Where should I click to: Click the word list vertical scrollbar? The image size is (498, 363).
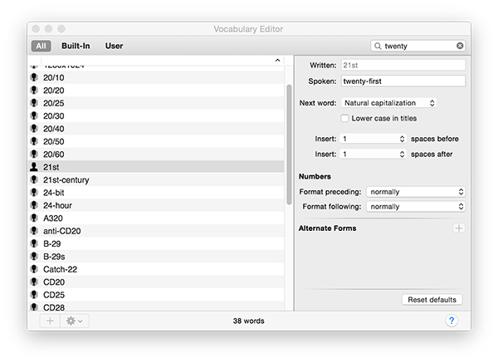point(289,145)
